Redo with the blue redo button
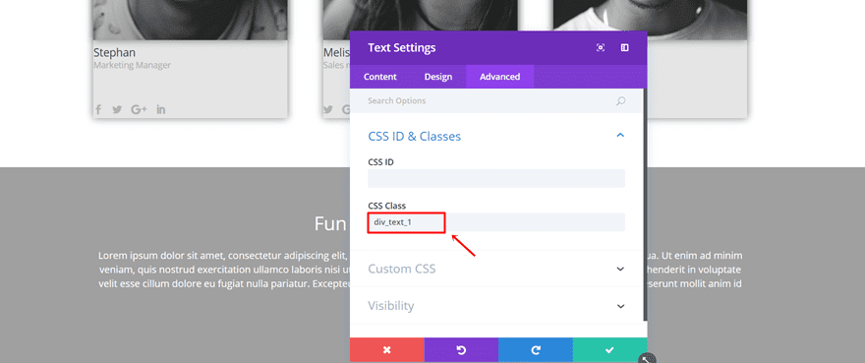 tap(535, 350)
